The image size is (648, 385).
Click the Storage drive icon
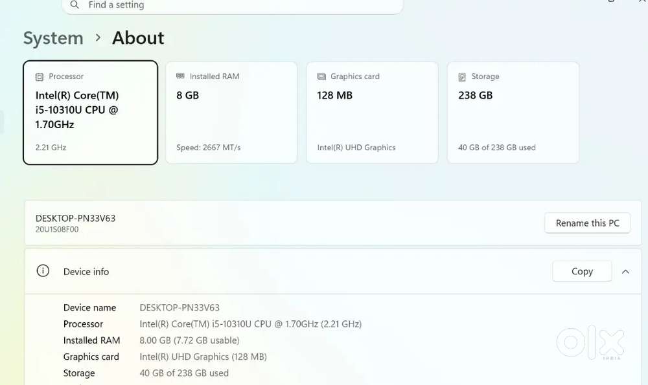point(462,77)
